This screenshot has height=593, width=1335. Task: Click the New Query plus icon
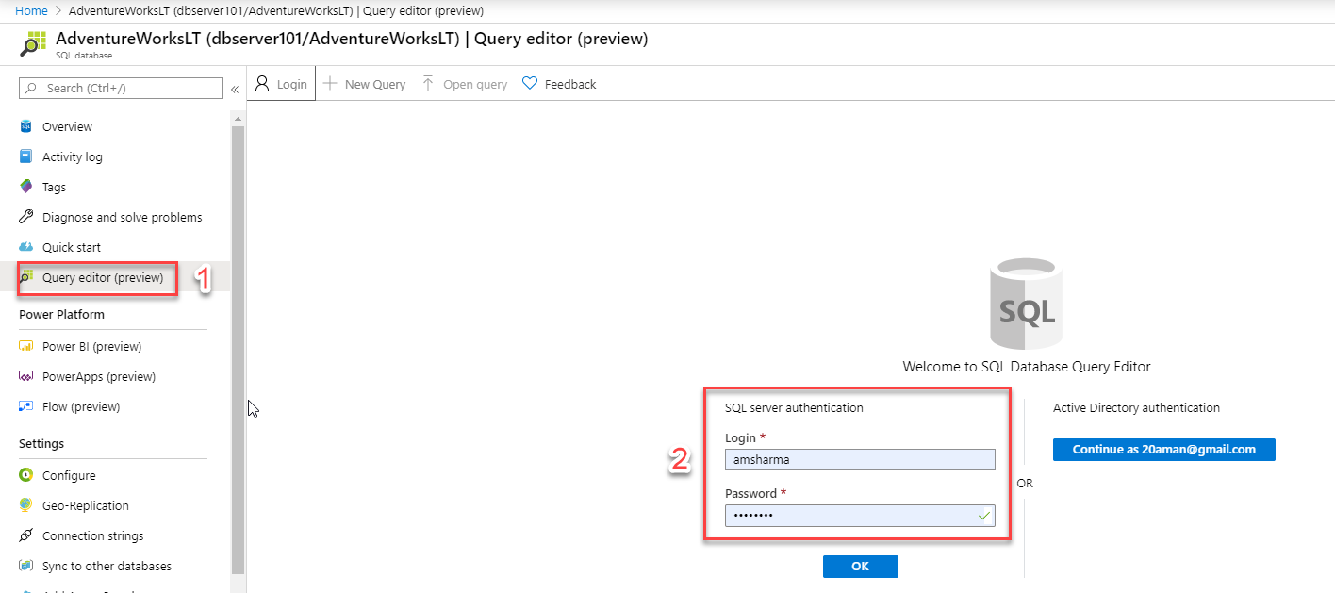coord(330,83)
